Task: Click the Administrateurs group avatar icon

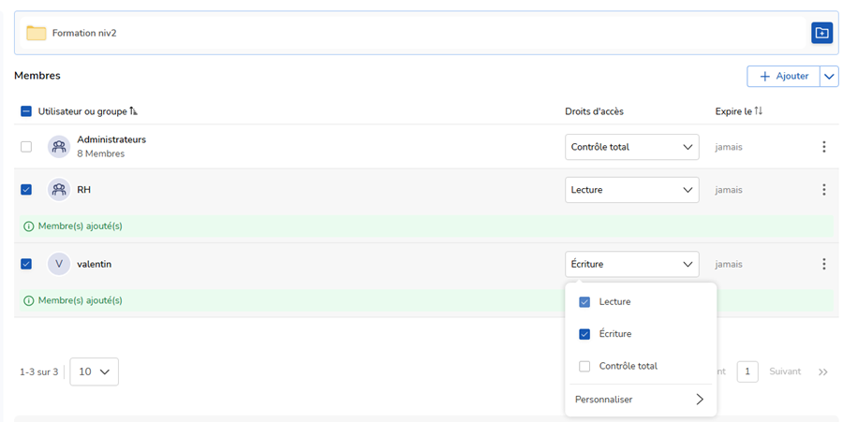Action: pyautogui.click(x=59, y=147)
